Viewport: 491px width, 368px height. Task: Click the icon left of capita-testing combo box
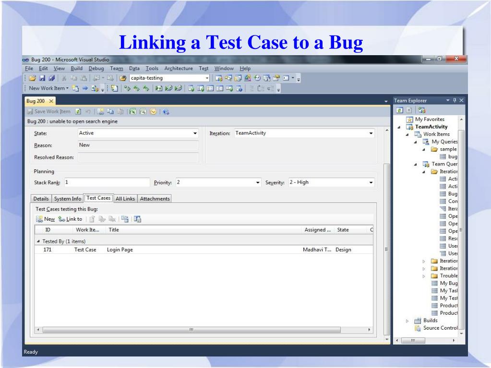pos(123,78)
